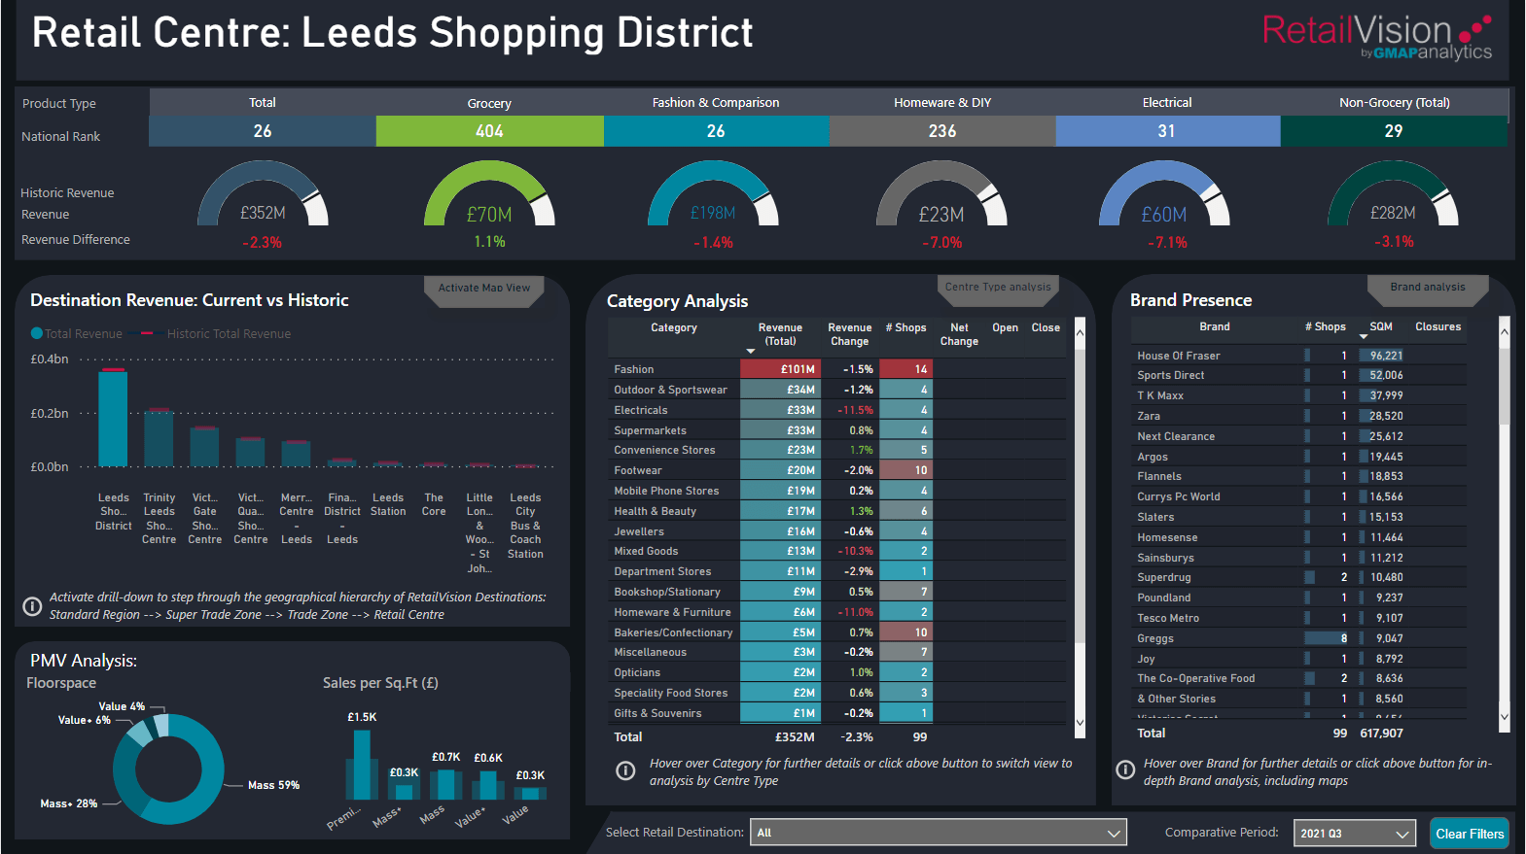Click the info icon under Brand Presence
Screen dimensions: 1526x854
[x=1125, y=770]
